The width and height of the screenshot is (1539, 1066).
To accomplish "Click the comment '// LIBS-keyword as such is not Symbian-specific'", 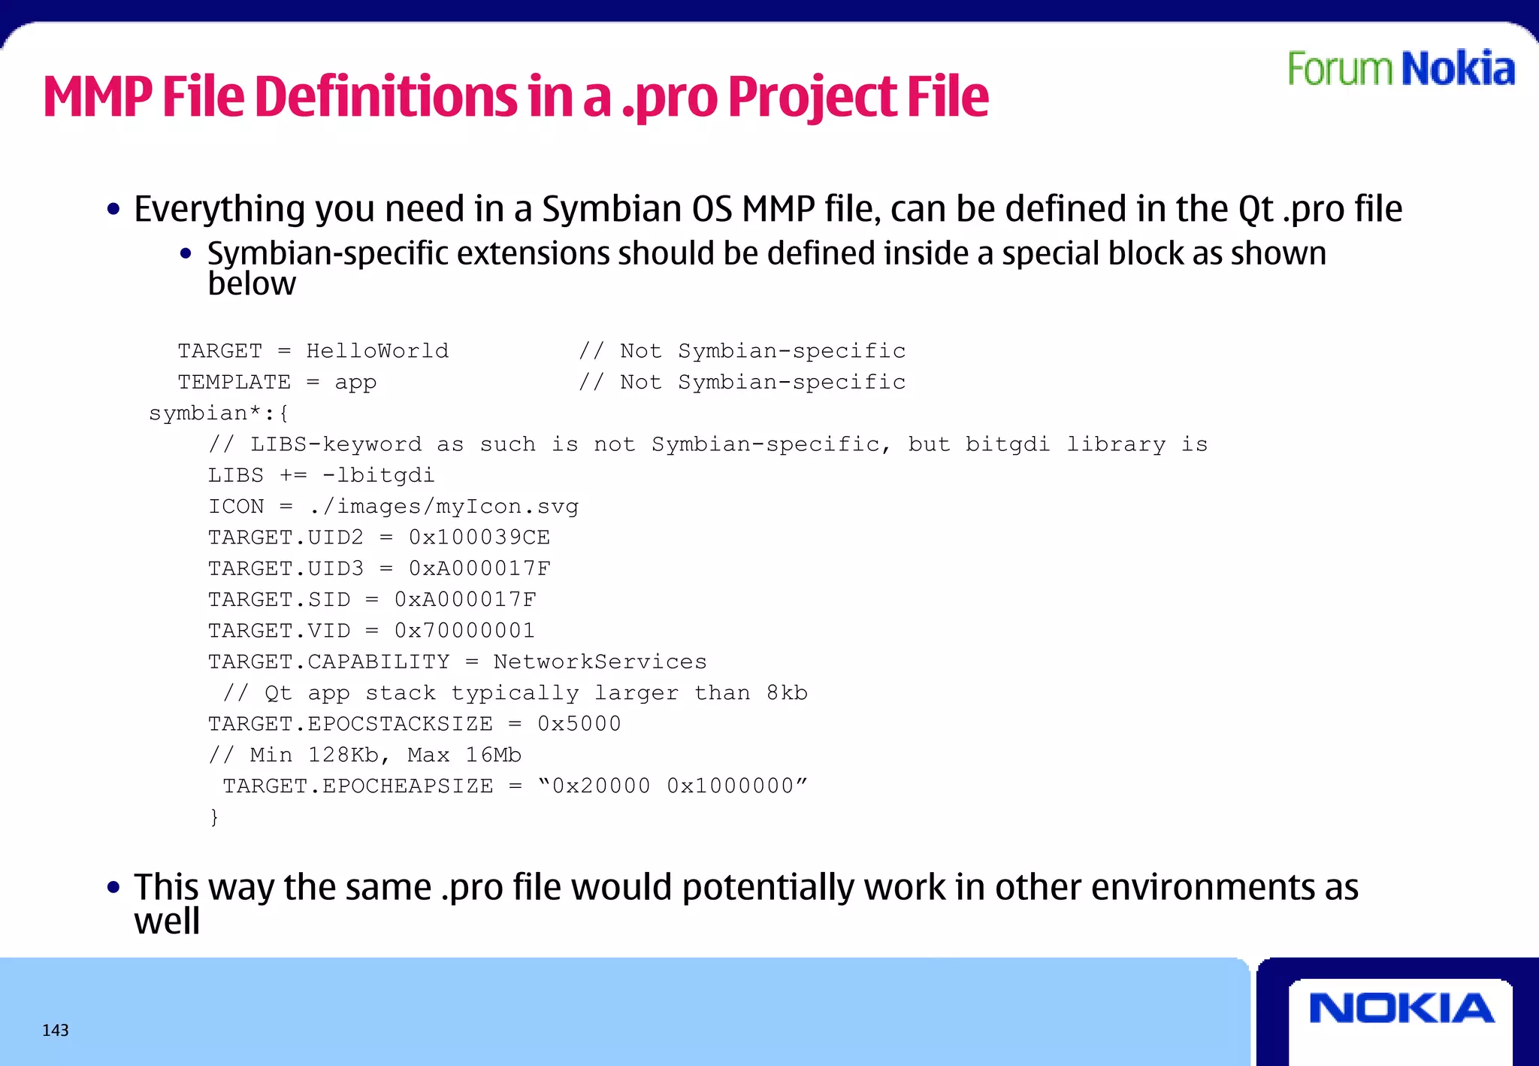I will (708, 444).
